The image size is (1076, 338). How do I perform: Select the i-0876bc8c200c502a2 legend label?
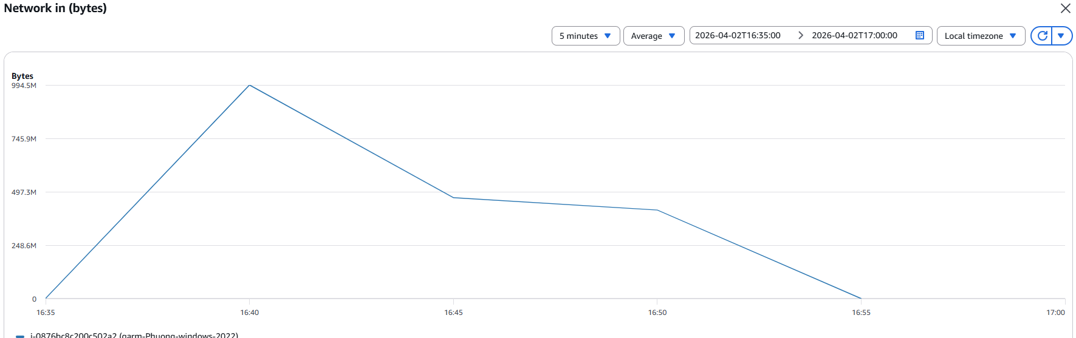coord(134,335)
